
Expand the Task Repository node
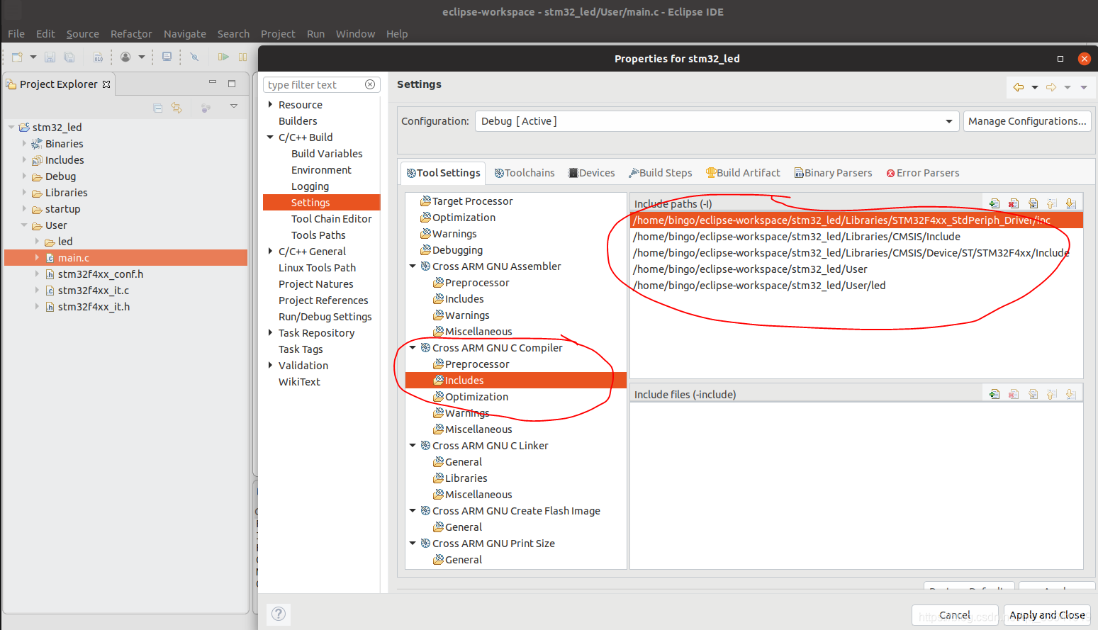tap(270, 333)
